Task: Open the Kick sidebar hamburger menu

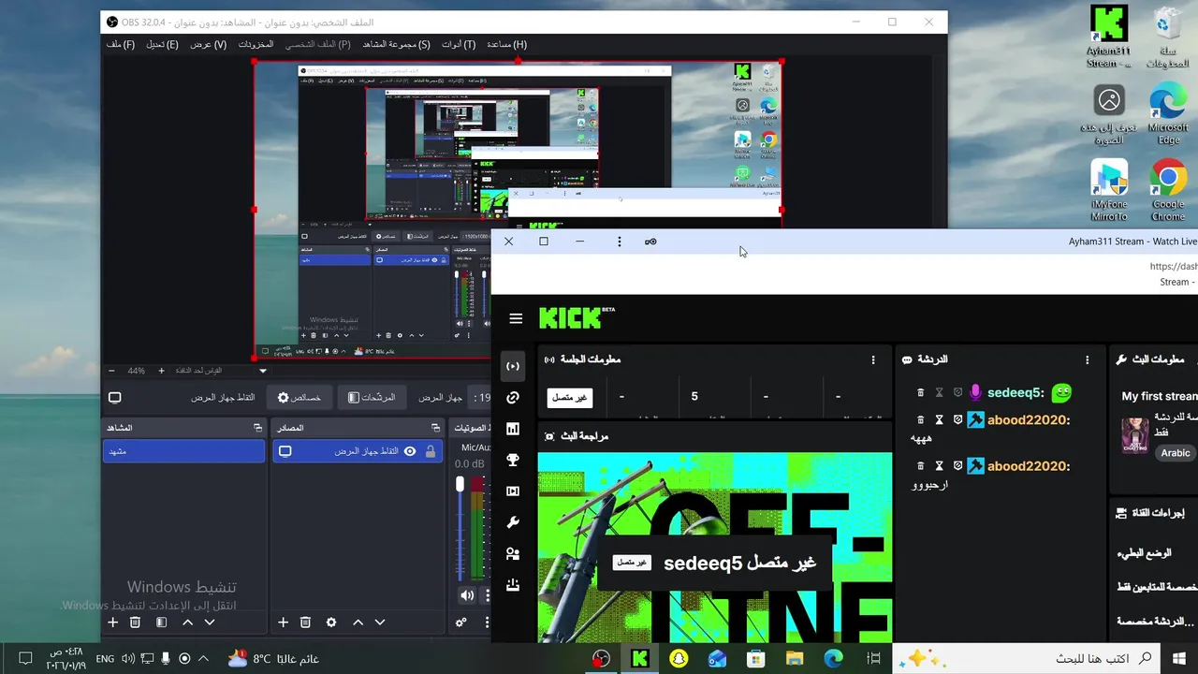Action: coord(516,318)
